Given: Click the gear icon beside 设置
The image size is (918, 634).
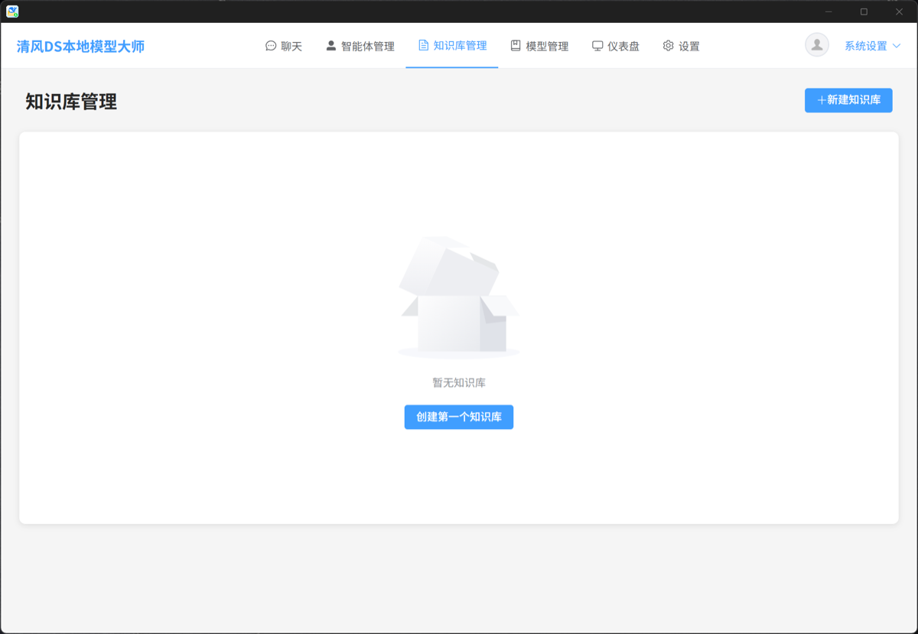Looking at the screenshot, I should coord(668,46).
